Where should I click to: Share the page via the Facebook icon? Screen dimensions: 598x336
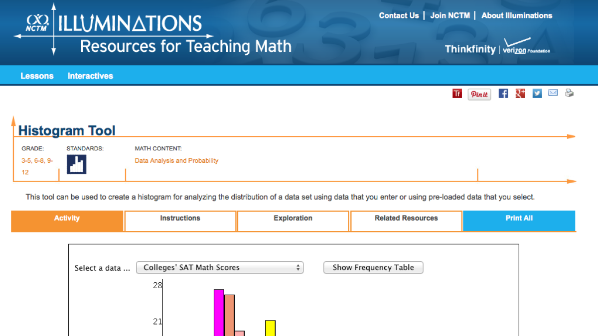point(503,93)
